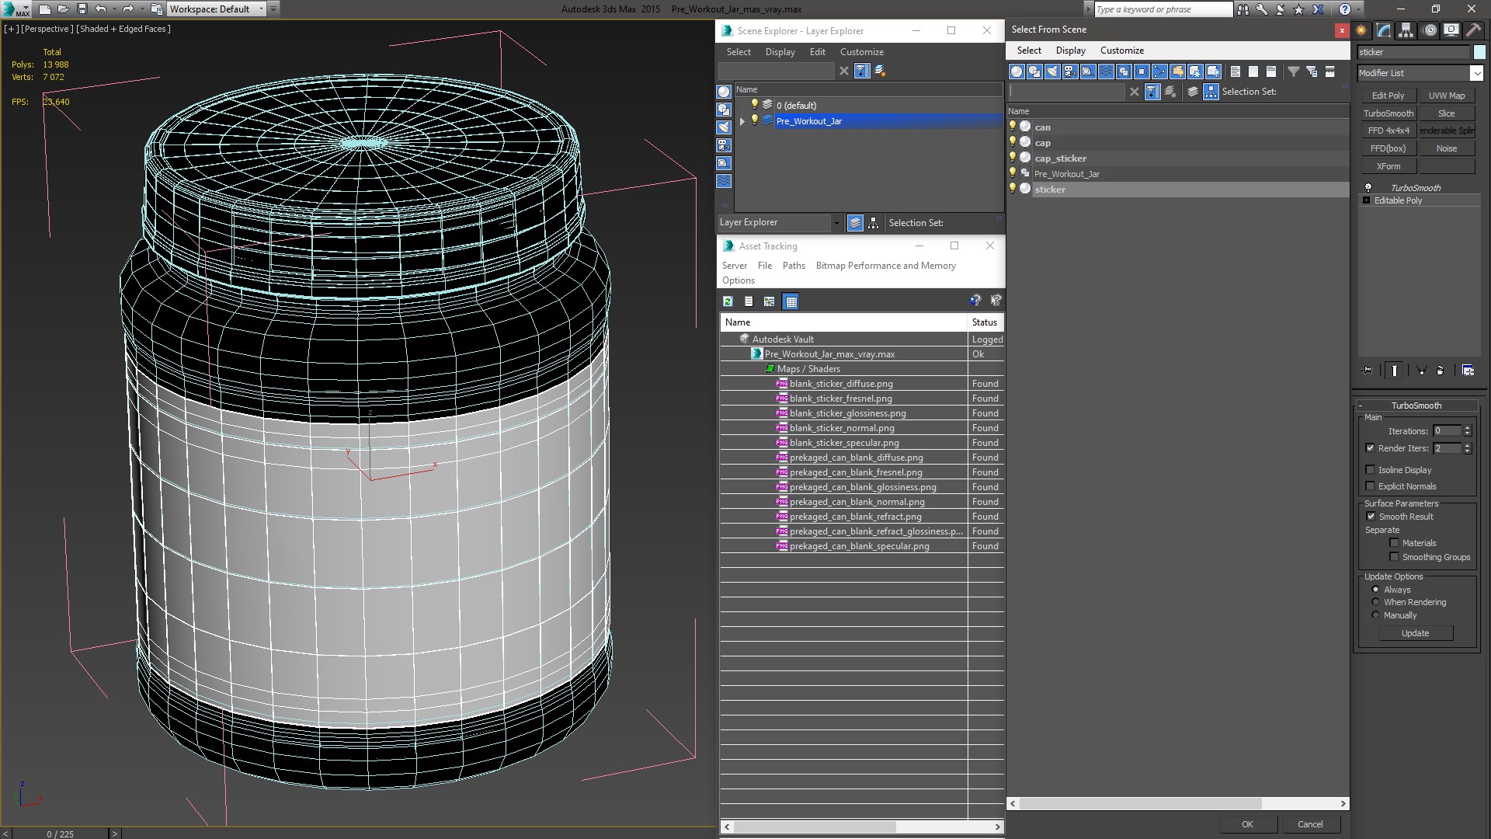Open the Create command panel tab
The width and height of the screenshot is (1491, 839).
(1361, 30)
